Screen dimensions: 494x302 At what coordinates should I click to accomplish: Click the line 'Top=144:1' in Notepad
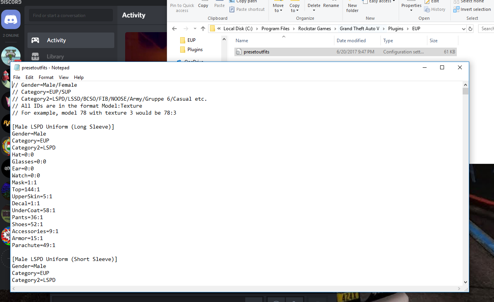(x=26, y=190)
